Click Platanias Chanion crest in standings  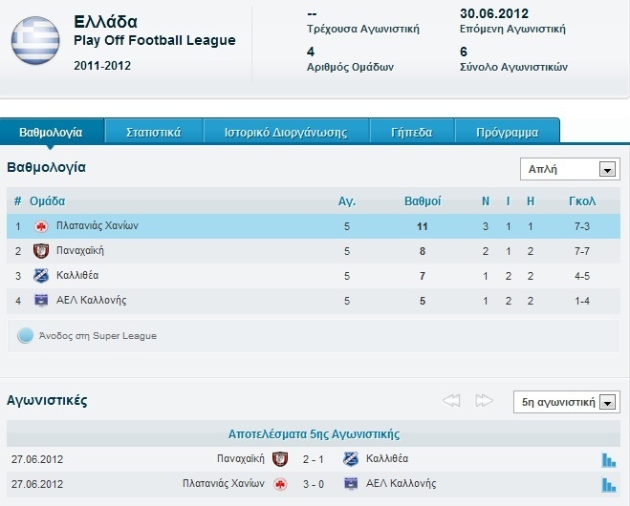41,226
